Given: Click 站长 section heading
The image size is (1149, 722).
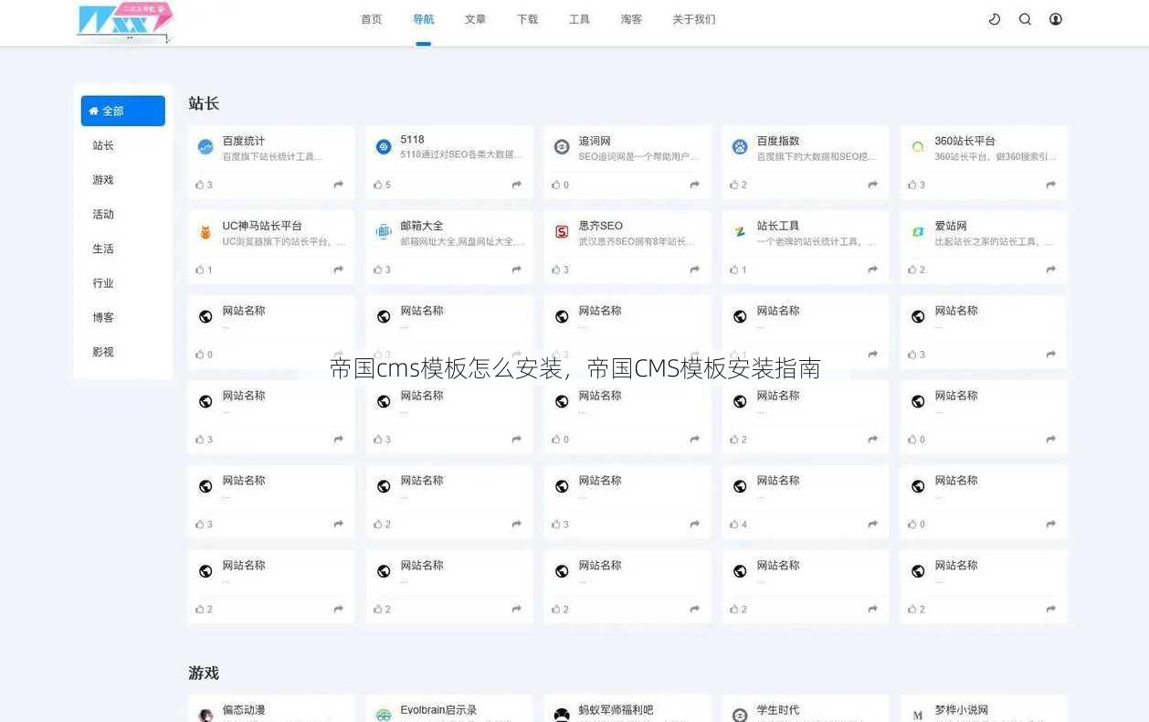Looking at the screenshot, I should (x=204, y=103).
